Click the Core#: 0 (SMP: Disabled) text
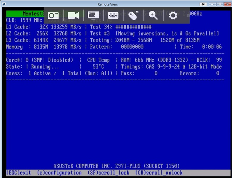Viewport: 232px width, 178px height. [40, 60]
